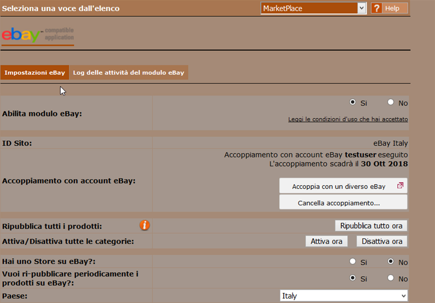Image resolution: width=435 pixels, height=303 pixels.
Task: Switch to Impostazioni eBay tab
Action: click(x=35, y=73)
